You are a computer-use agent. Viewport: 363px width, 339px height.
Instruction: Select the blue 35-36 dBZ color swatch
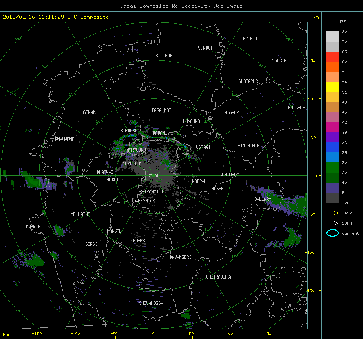(x=332, y=147)
